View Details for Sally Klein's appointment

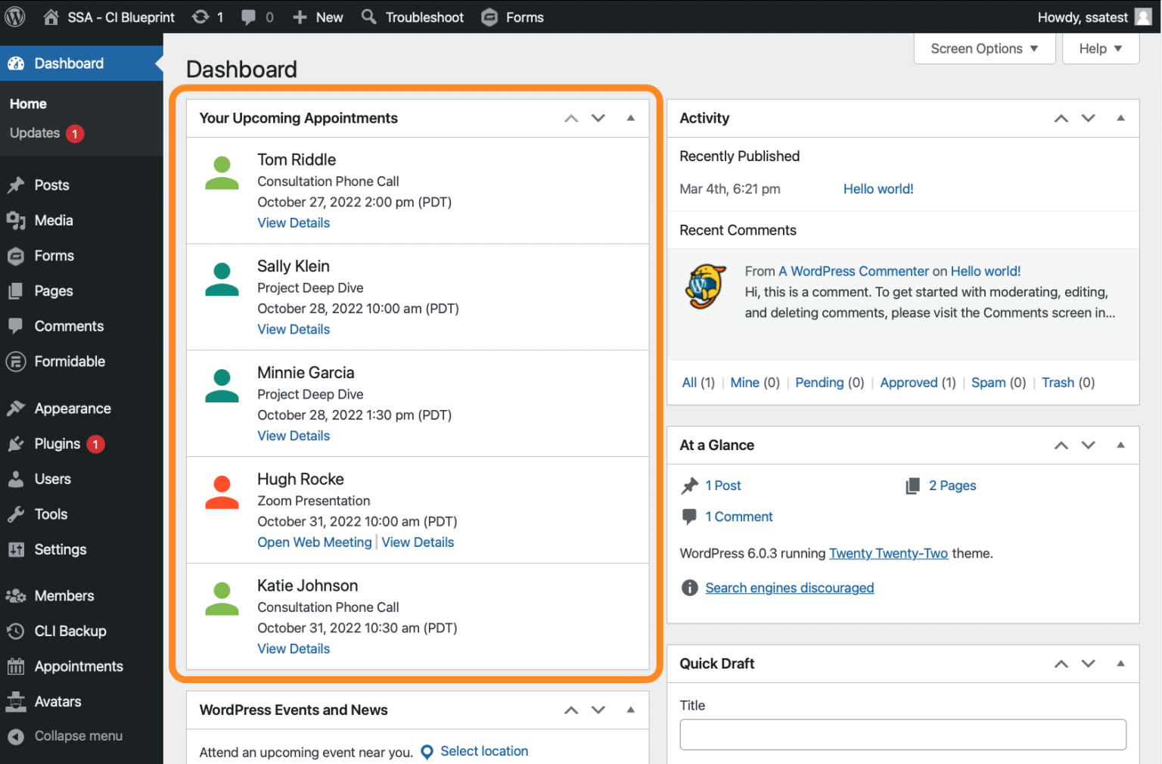click(294, 330)
